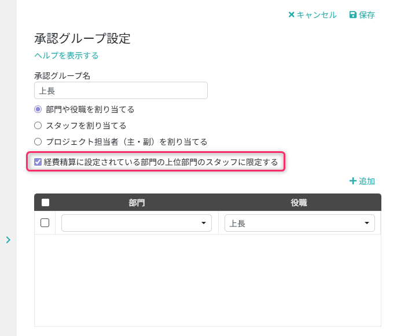This screenshot has width=397, height=336.
Task: Expand the left sidebar with chevron arrow
Action: [8, 239]
